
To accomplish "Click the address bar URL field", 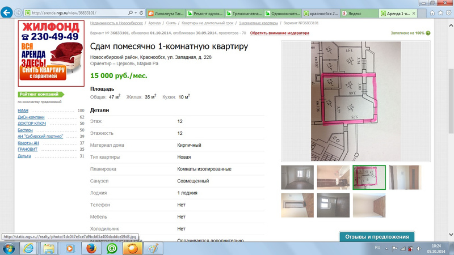I will [x=77, y=12].
